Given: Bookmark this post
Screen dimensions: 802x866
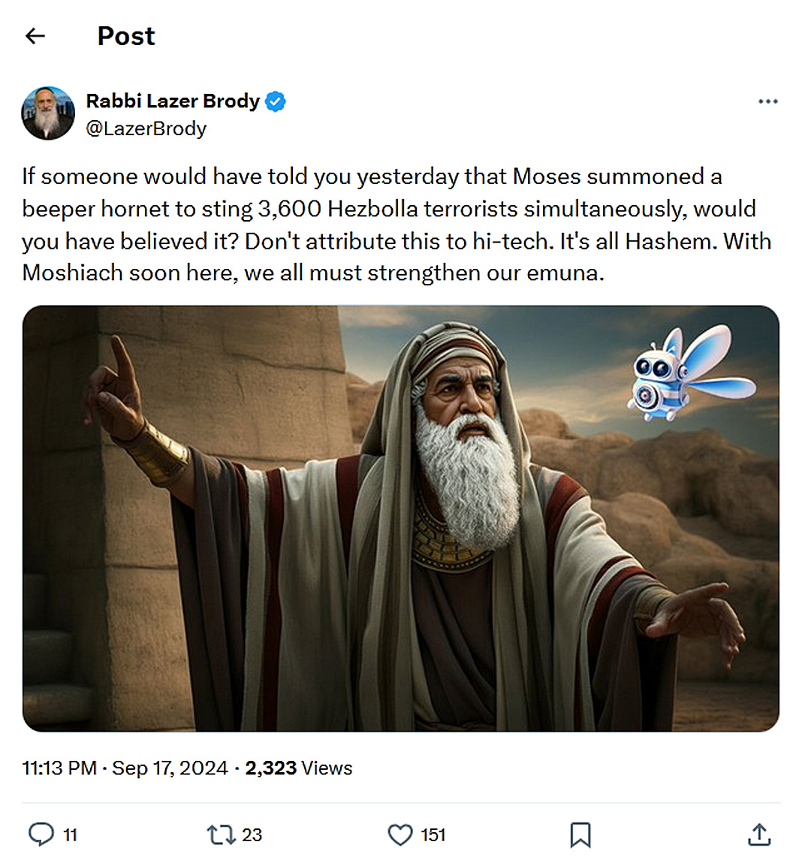Looking at the screenshot, I should click(580, 834).
